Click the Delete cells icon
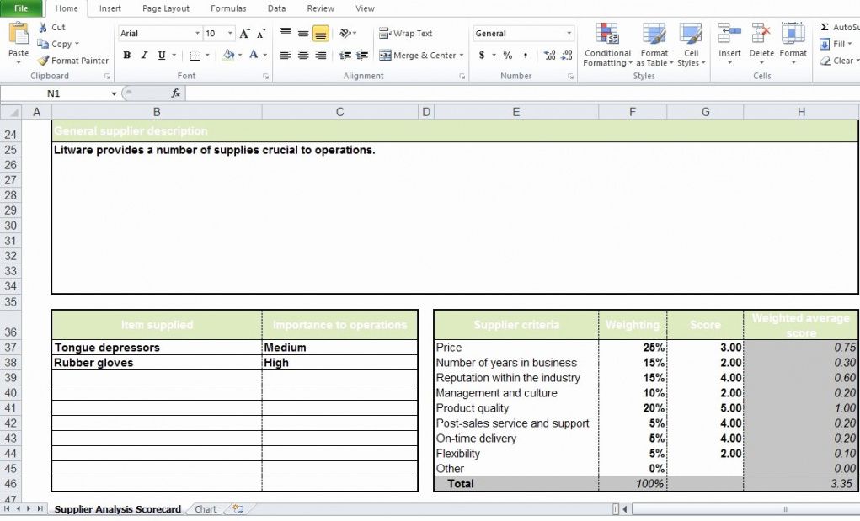The width and height of the screenshot is (860, 521). click(x=761, y=34)
